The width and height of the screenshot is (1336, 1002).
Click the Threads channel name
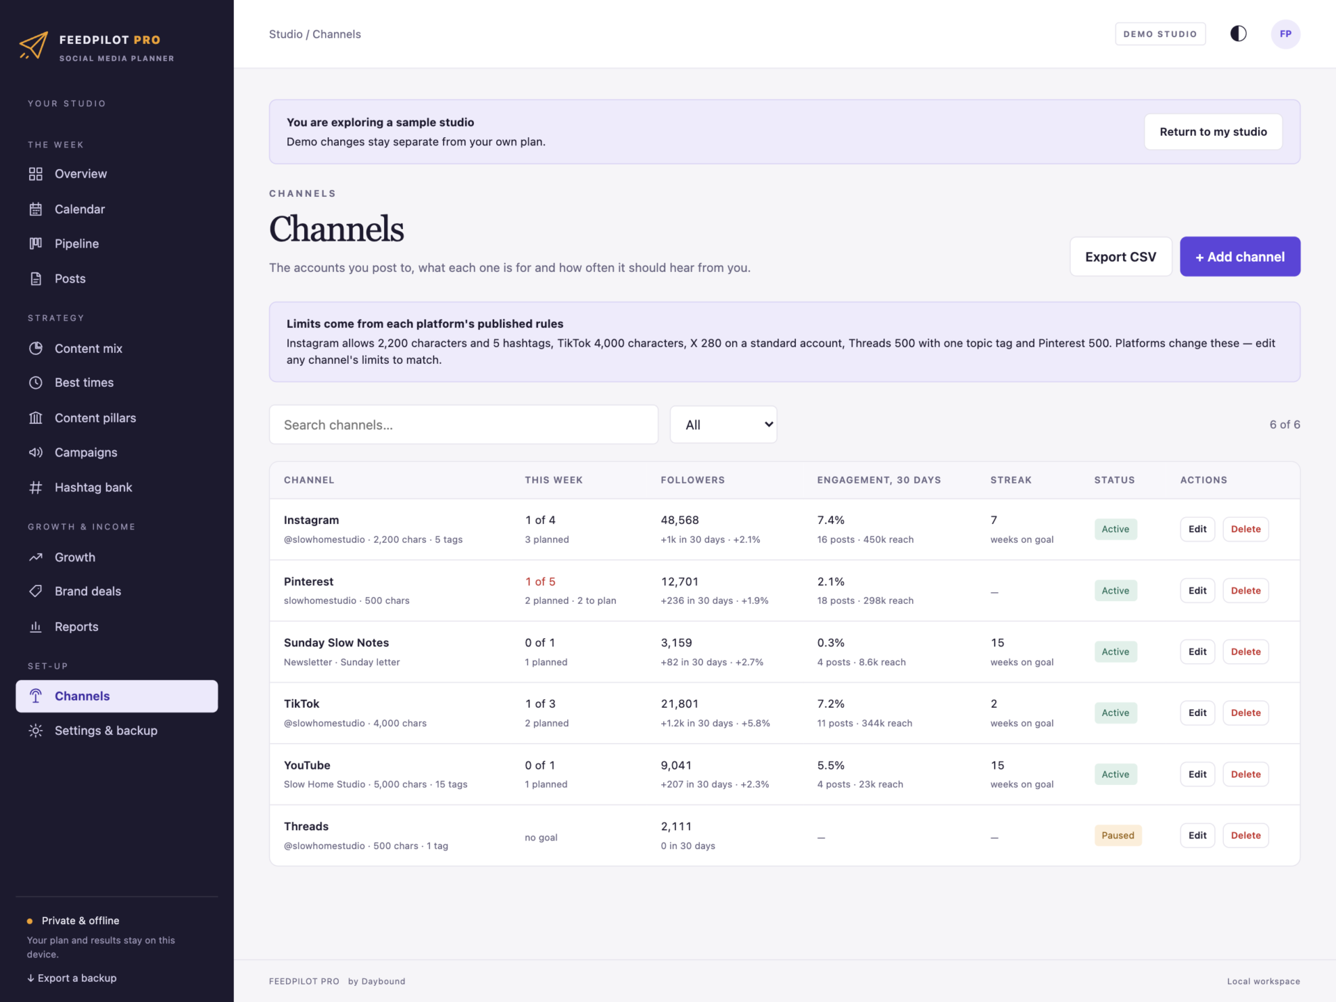click(306, 826)
